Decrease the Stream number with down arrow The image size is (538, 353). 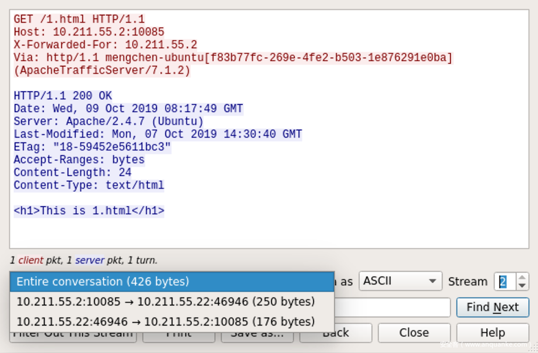(x=522, y=285)
